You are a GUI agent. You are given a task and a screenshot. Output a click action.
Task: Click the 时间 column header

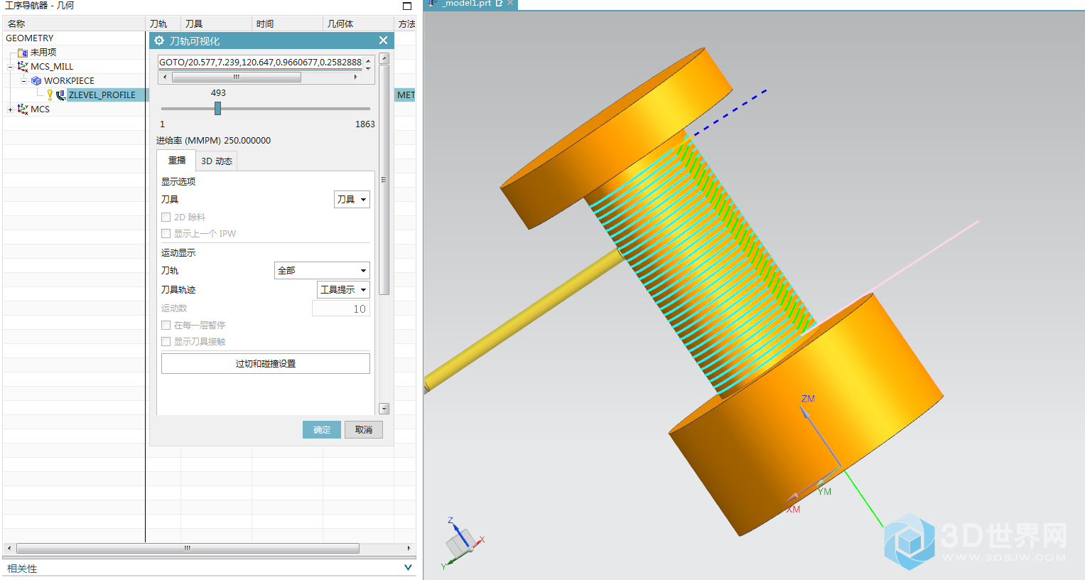pyautogui.click(x=287, y=24)
